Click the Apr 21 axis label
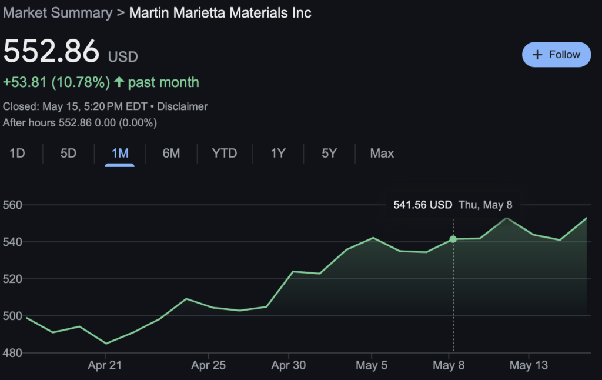 105,365
